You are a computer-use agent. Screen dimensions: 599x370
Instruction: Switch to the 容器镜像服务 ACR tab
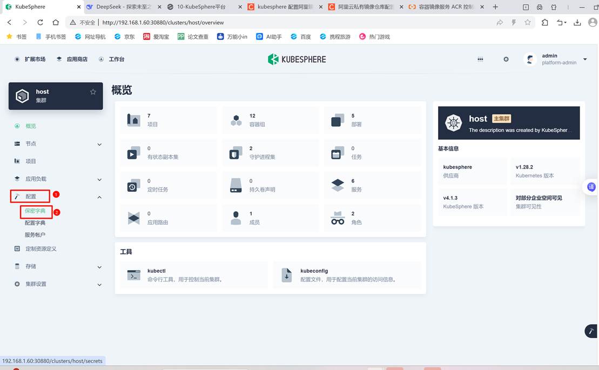446,7
